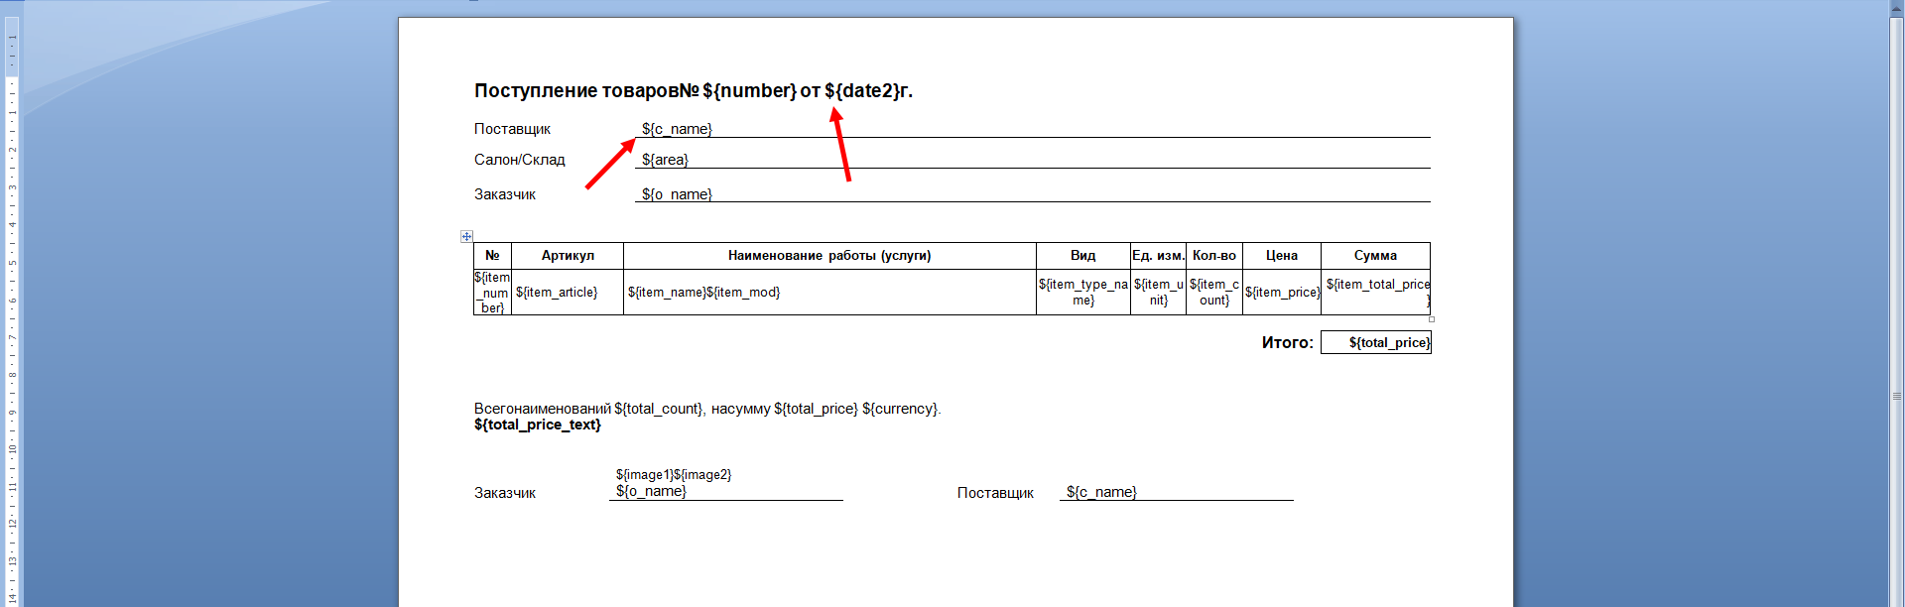Place cursor in the ${number} placeholder in title
Image resolution: width=1905 pixels, height=607 pixels.
coord(749,91)
